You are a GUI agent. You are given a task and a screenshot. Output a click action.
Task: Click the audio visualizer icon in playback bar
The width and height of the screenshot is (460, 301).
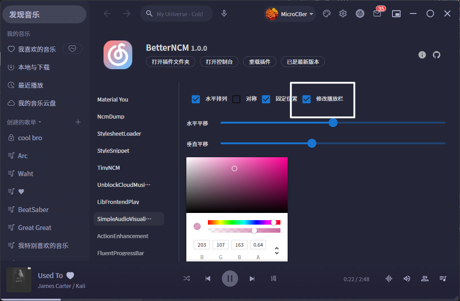click(x=388, y=279)
